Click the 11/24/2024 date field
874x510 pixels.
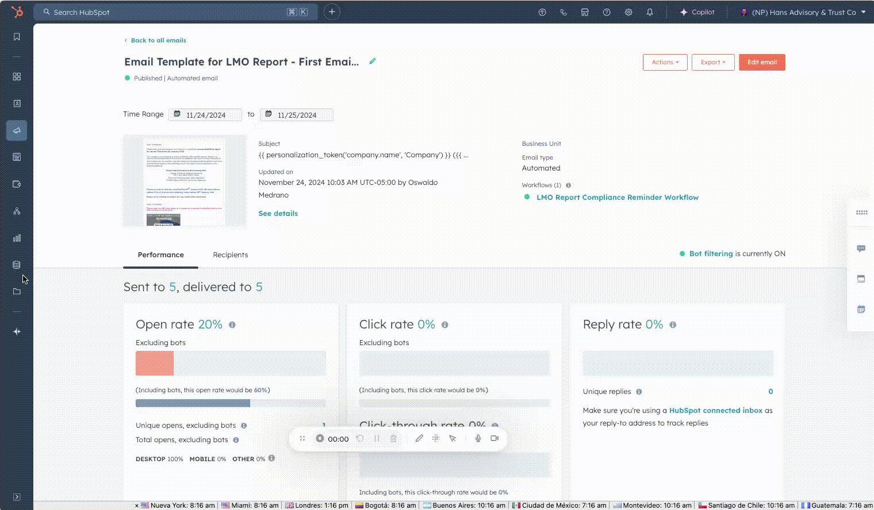(x=205, y=114)
